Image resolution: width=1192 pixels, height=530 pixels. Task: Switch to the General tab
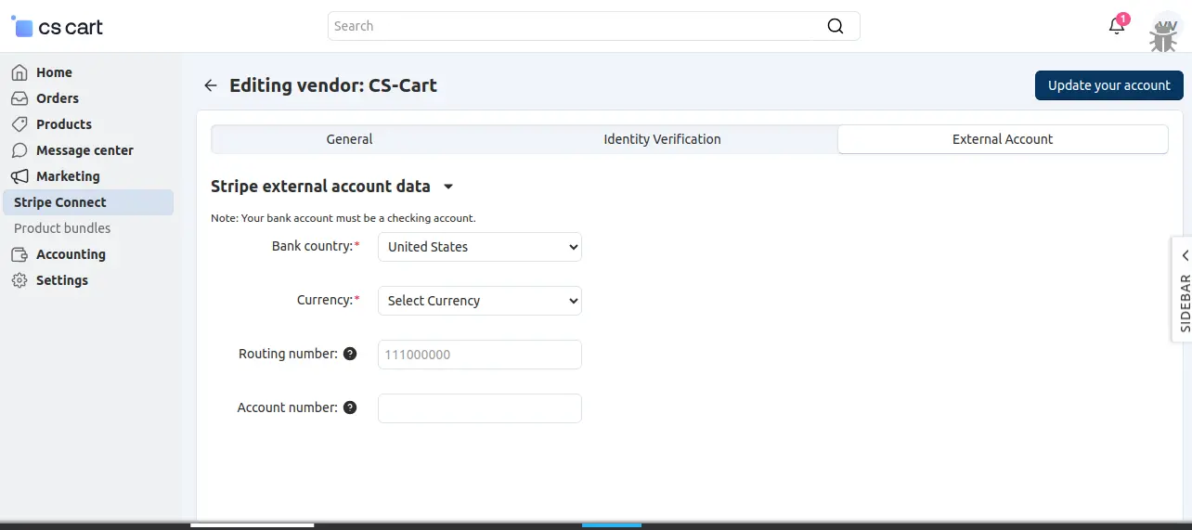(x=349, y=139)
